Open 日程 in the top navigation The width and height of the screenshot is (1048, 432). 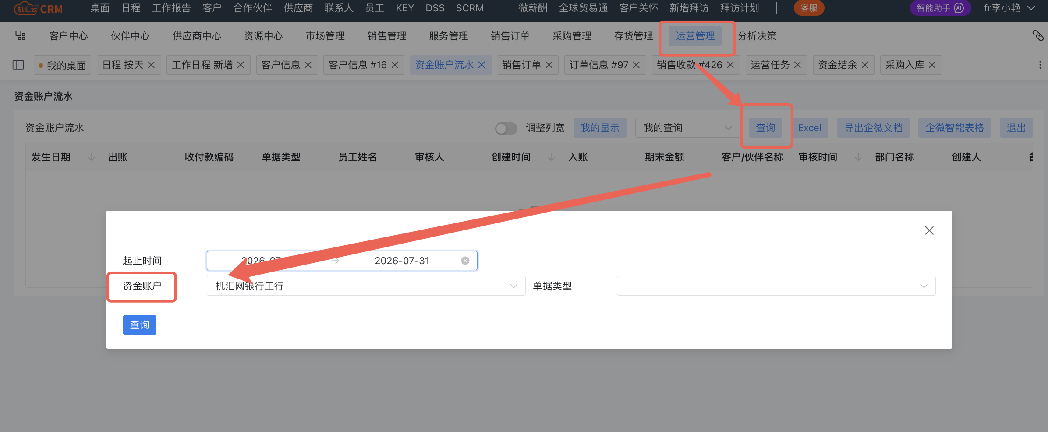pos(131,8)
